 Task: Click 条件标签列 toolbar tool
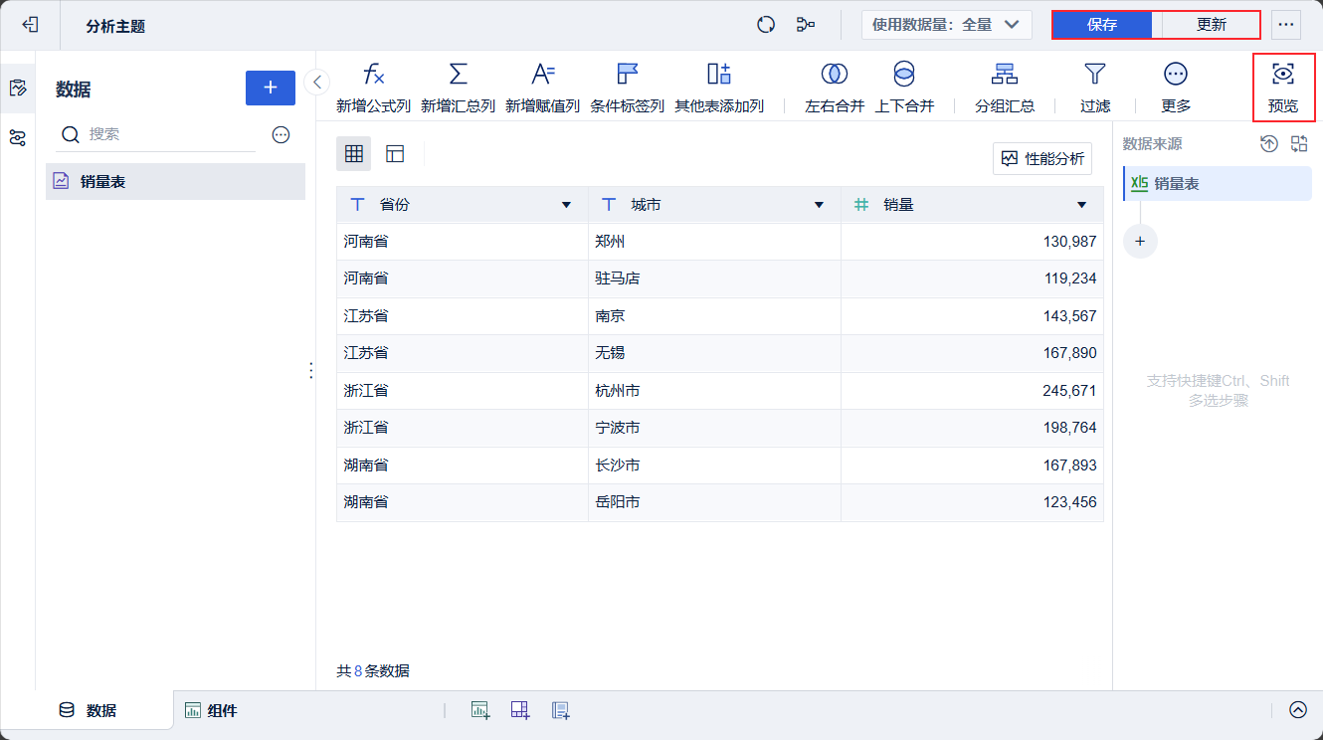point(627,88)
